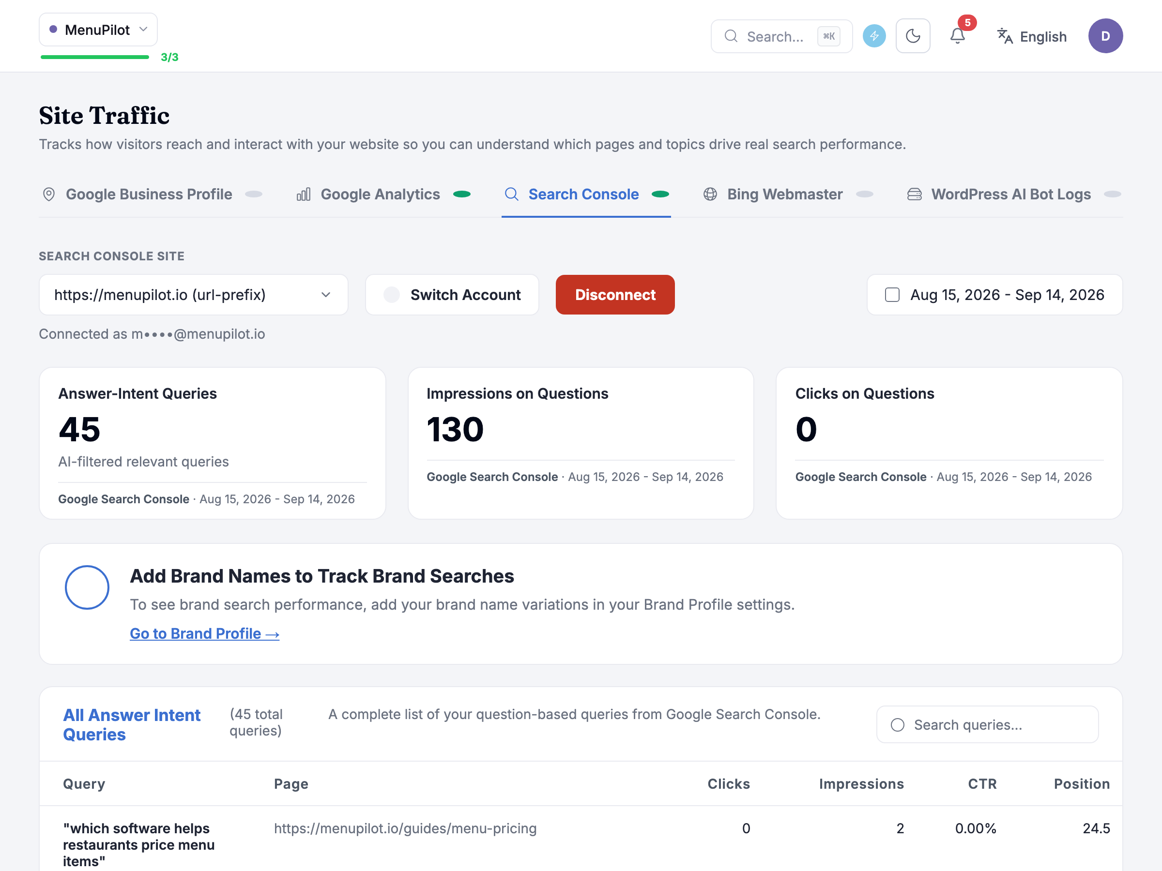The height and width of the screenshot is (871, 1162).
Task: Select the Search Console tab
Action: [x=586, y=194]
